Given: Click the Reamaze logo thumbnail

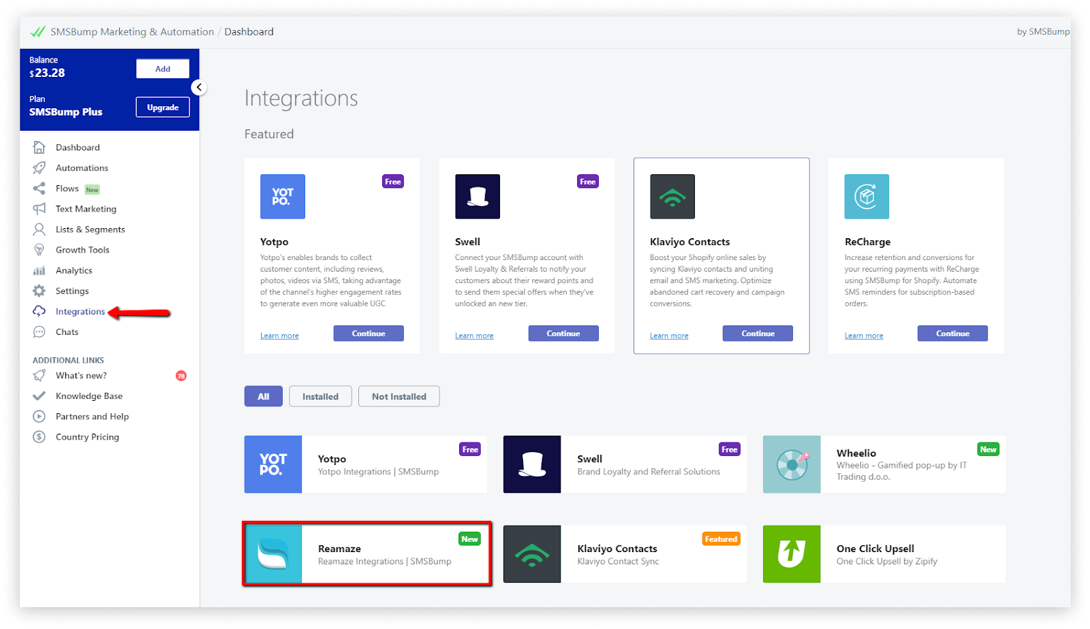Looking at the screenshot, I should pos(273,554).
